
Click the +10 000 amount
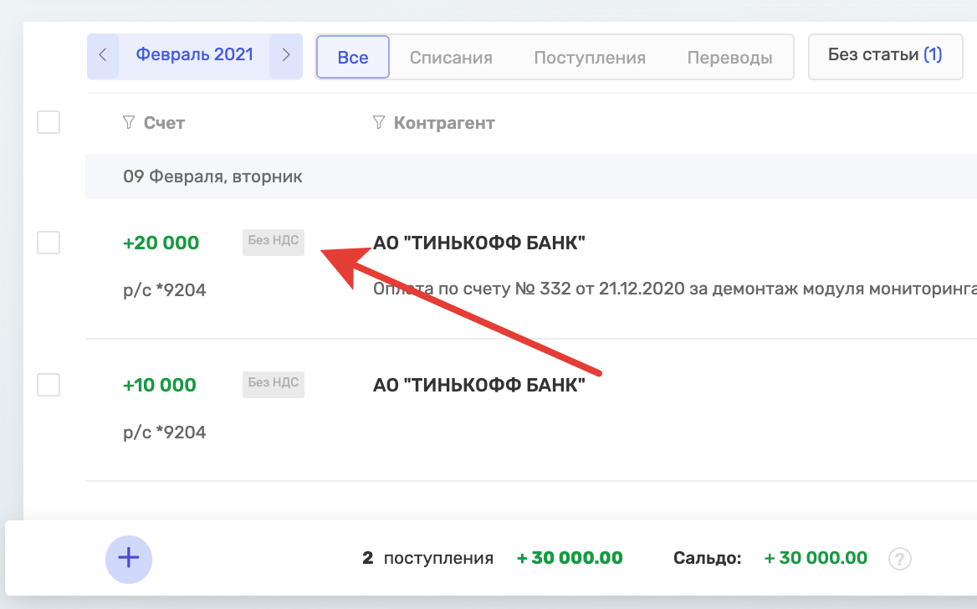coord(160,385)
